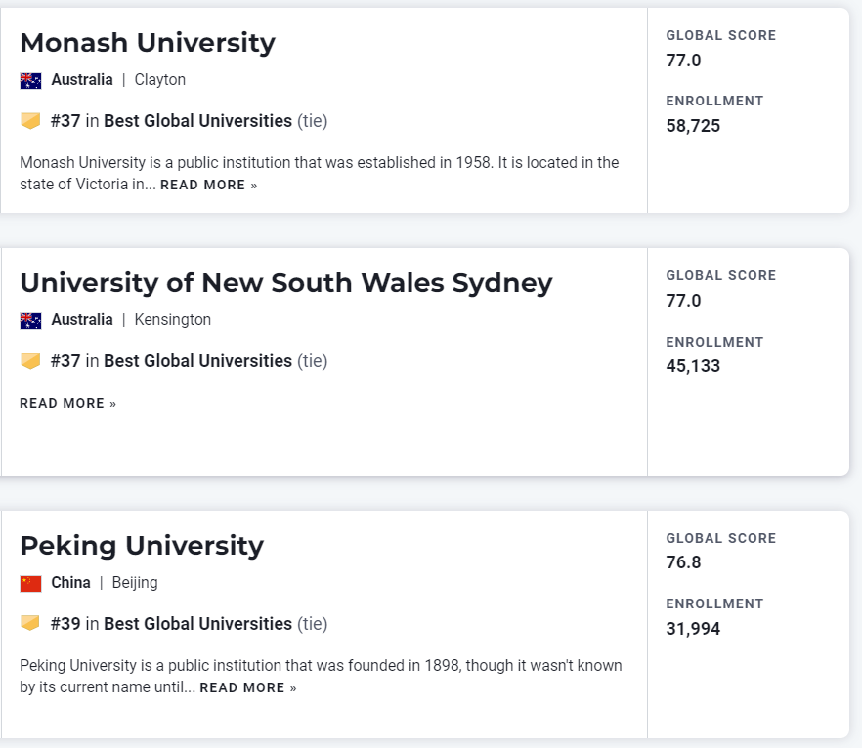Click Monash University's global score 77.0
This screenshot has width=862, height=748.
pos(683,61)
